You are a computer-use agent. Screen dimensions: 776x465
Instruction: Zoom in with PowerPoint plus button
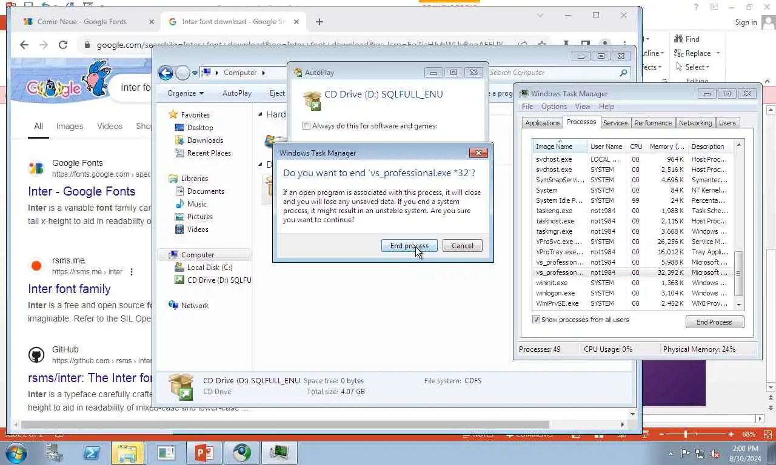731,434
